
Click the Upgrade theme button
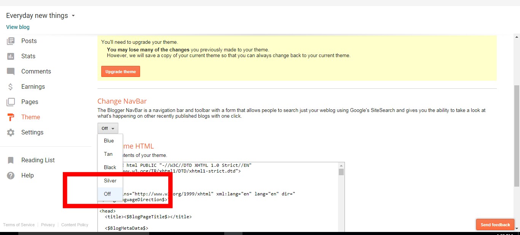(120, 71)
